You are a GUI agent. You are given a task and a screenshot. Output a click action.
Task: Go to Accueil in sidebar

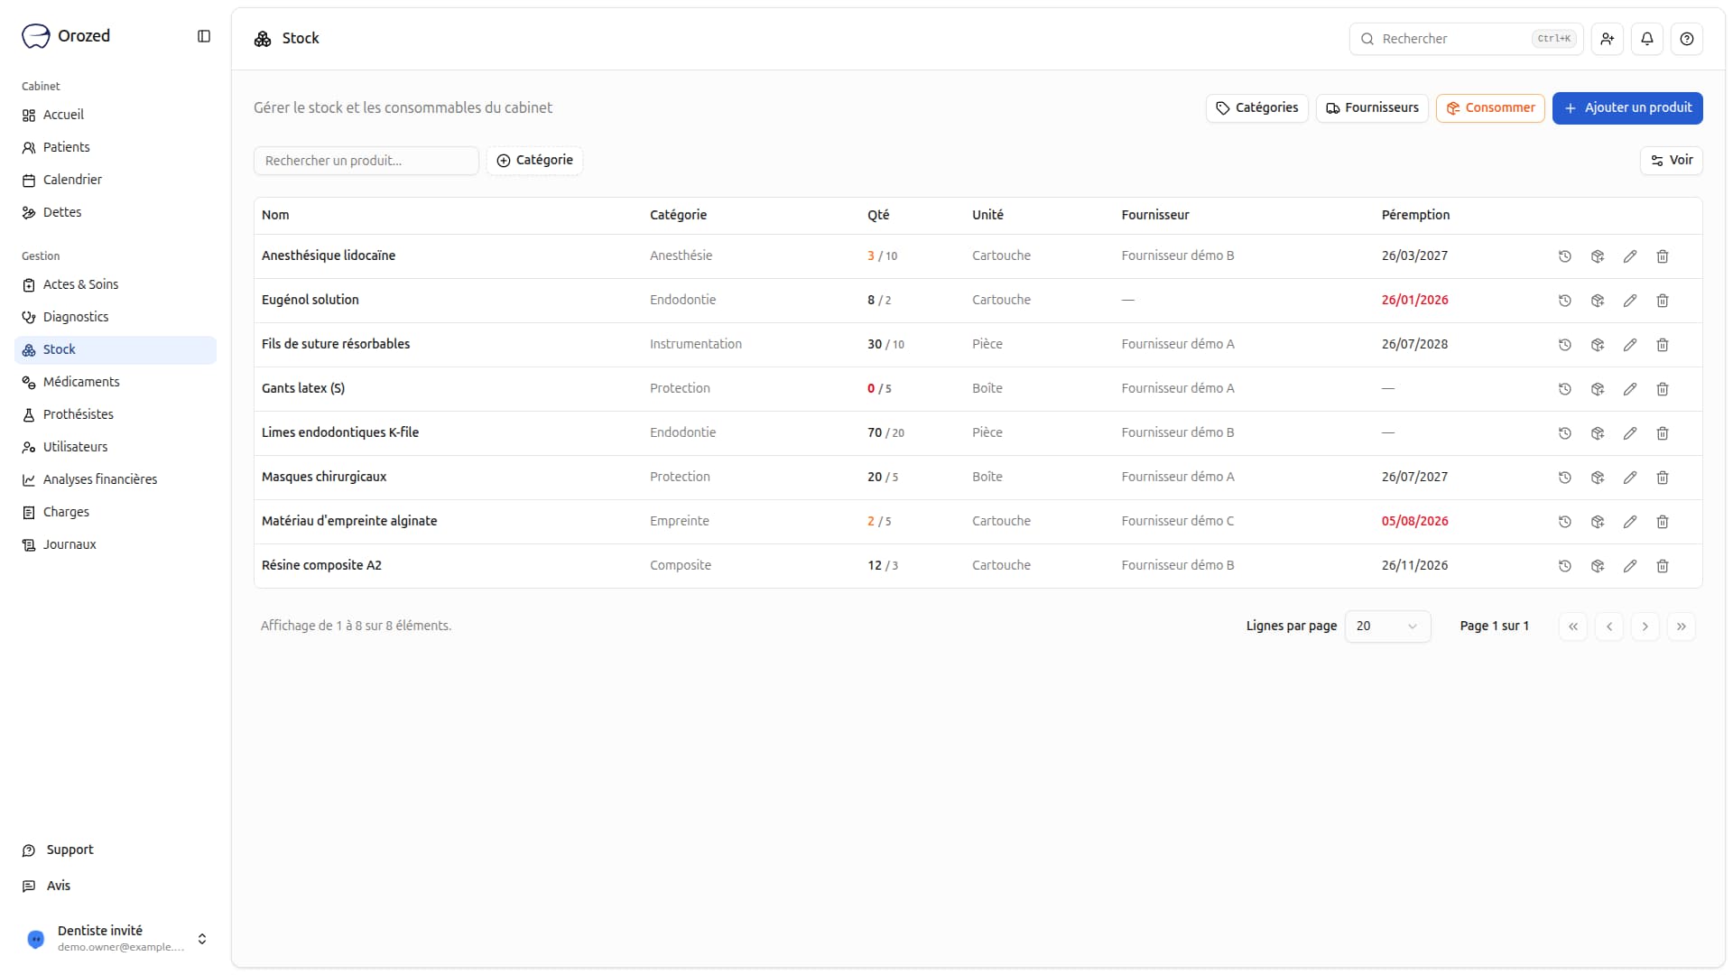116,115
